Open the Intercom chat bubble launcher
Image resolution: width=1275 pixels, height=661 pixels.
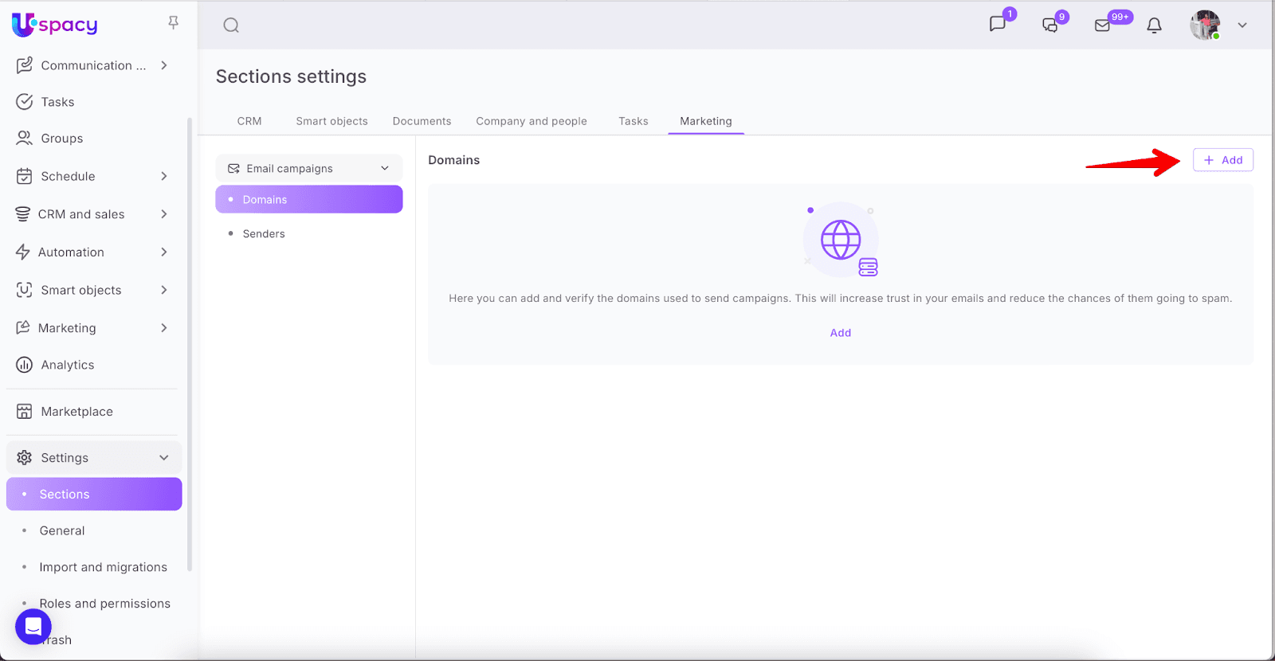33,627
